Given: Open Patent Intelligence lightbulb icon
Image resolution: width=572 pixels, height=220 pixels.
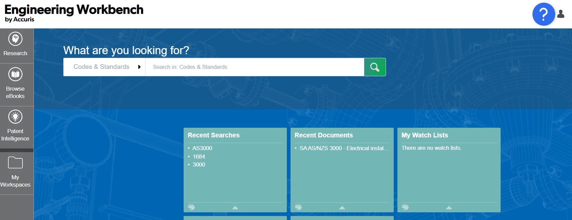Looking at the screenshot, I should click(15, 117).
